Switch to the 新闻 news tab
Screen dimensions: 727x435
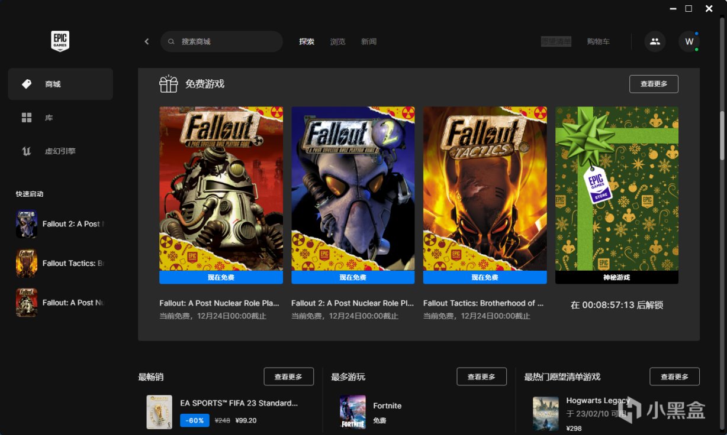click(369, 41)
